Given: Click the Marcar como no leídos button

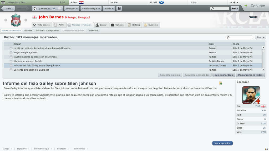Looking at the screenshot, I should click(x=250, y=75).
